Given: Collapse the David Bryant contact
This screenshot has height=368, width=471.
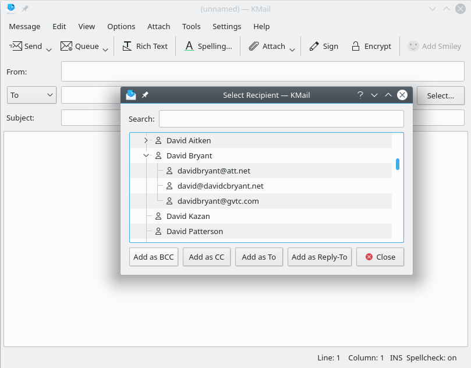Looking at the screenshot, I should pyautogui.click(x=146, y=155).
